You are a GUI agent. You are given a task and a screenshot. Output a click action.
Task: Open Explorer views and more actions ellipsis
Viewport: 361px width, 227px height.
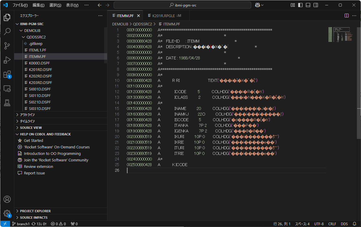(x=100, y=15)
